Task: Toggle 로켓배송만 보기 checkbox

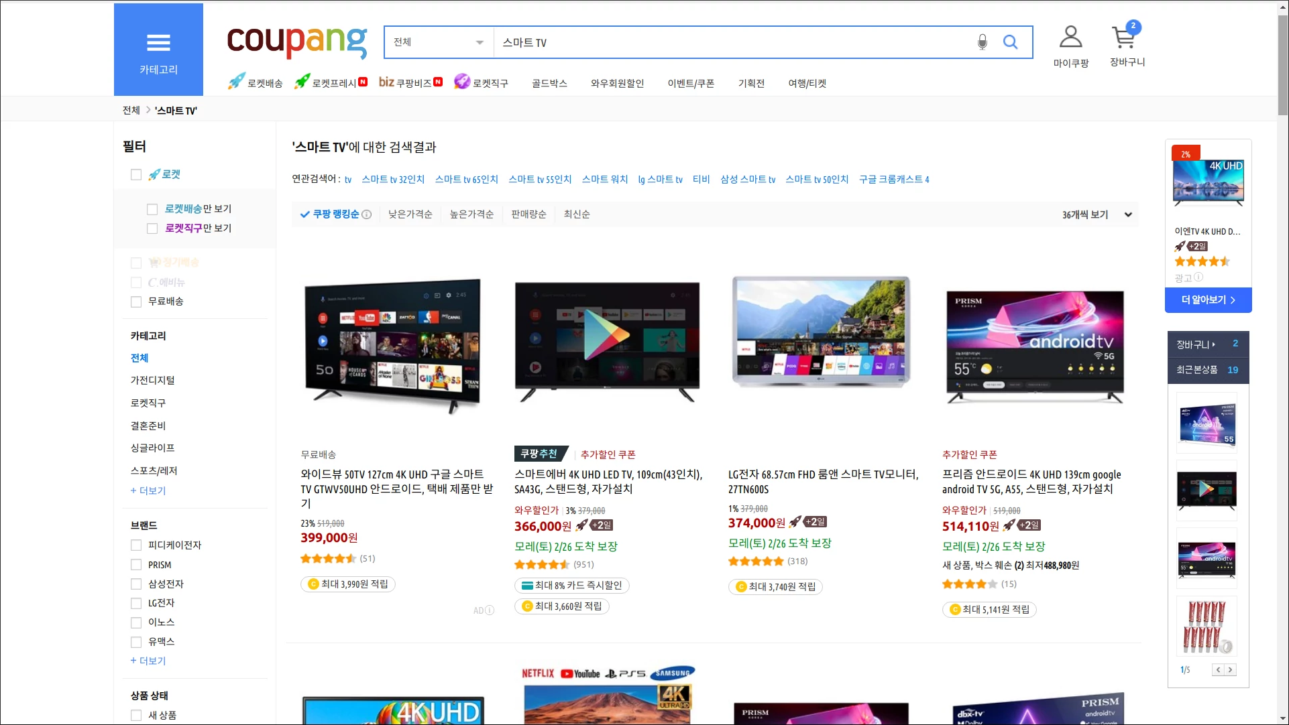Action: click(x=152, y=209)
